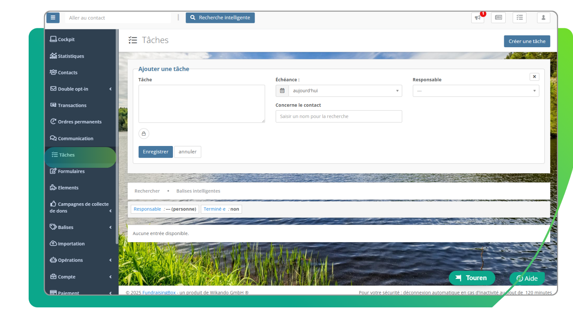Open the Responsable dropdown
The image size is (573, 322).
pyautogui.click(x=476, y=91)
